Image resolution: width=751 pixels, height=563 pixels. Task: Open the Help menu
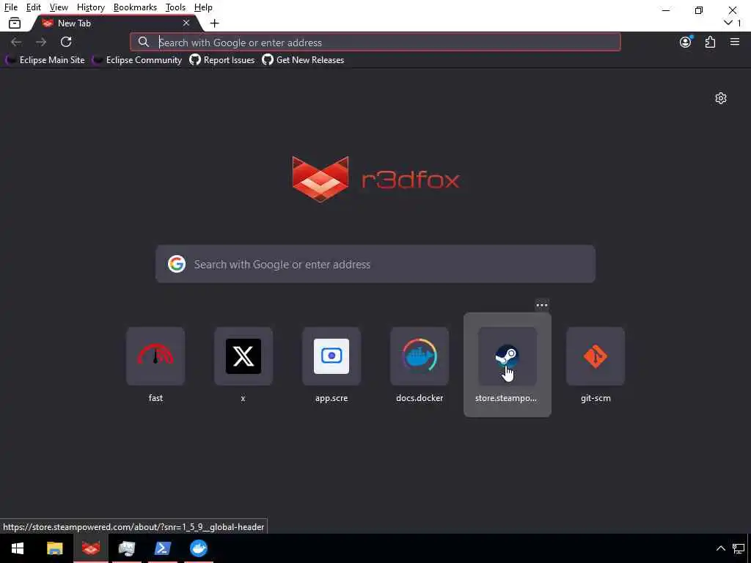click(203, 7)
